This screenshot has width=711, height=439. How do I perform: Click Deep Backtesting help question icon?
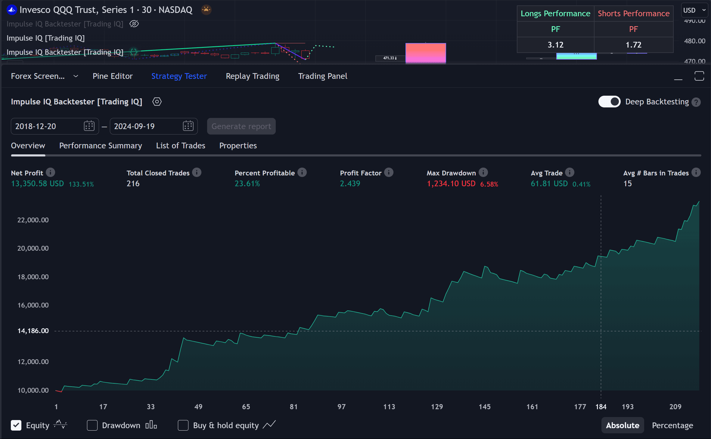[696, 102]
